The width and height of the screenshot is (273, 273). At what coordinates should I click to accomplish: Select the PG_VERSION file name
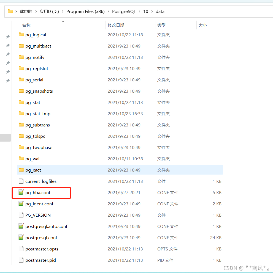coord(38,215)
